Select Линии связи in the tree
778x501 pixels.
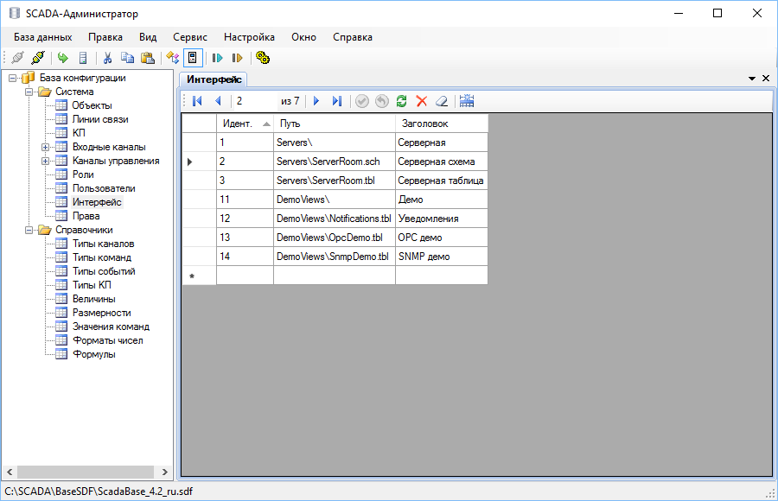click(x=100, y=119)
